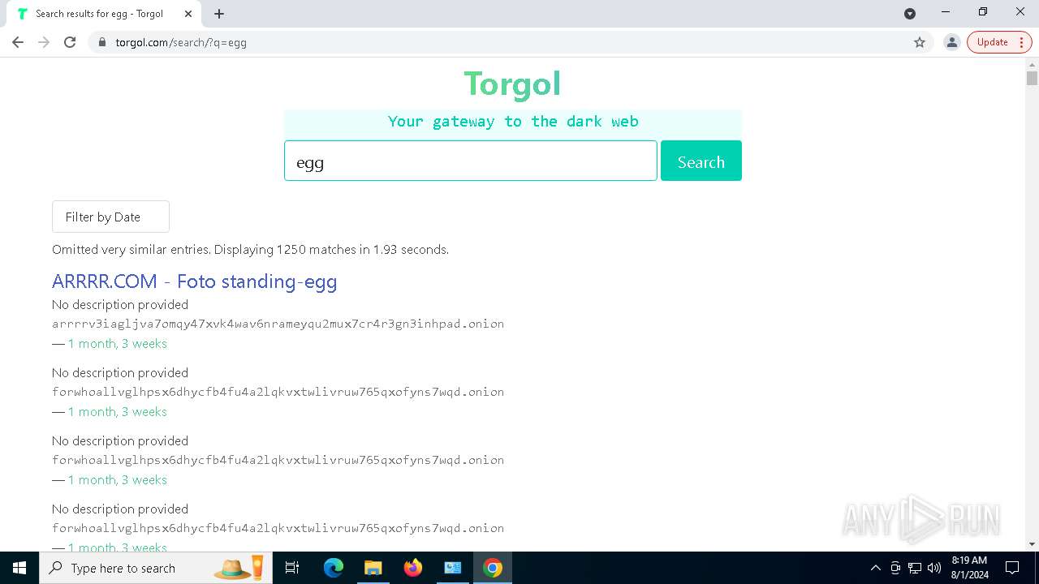Image resolution: width=1039 pixels, height=584 pixels.
Task: Click the browser forward arrow
Action: 44,42
